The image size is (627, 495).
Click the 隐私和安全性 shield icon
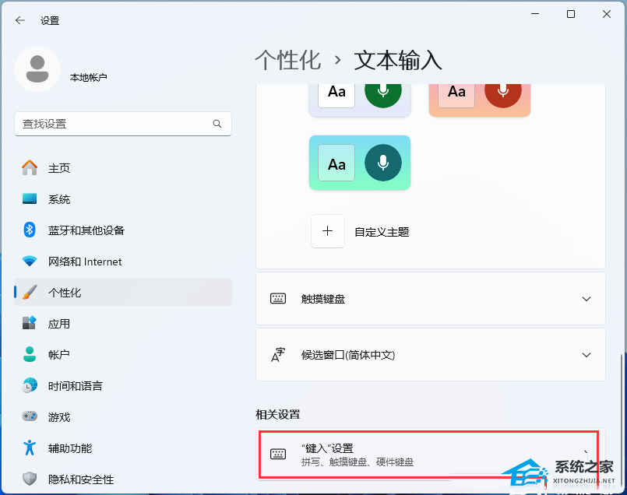click(30, 479)
